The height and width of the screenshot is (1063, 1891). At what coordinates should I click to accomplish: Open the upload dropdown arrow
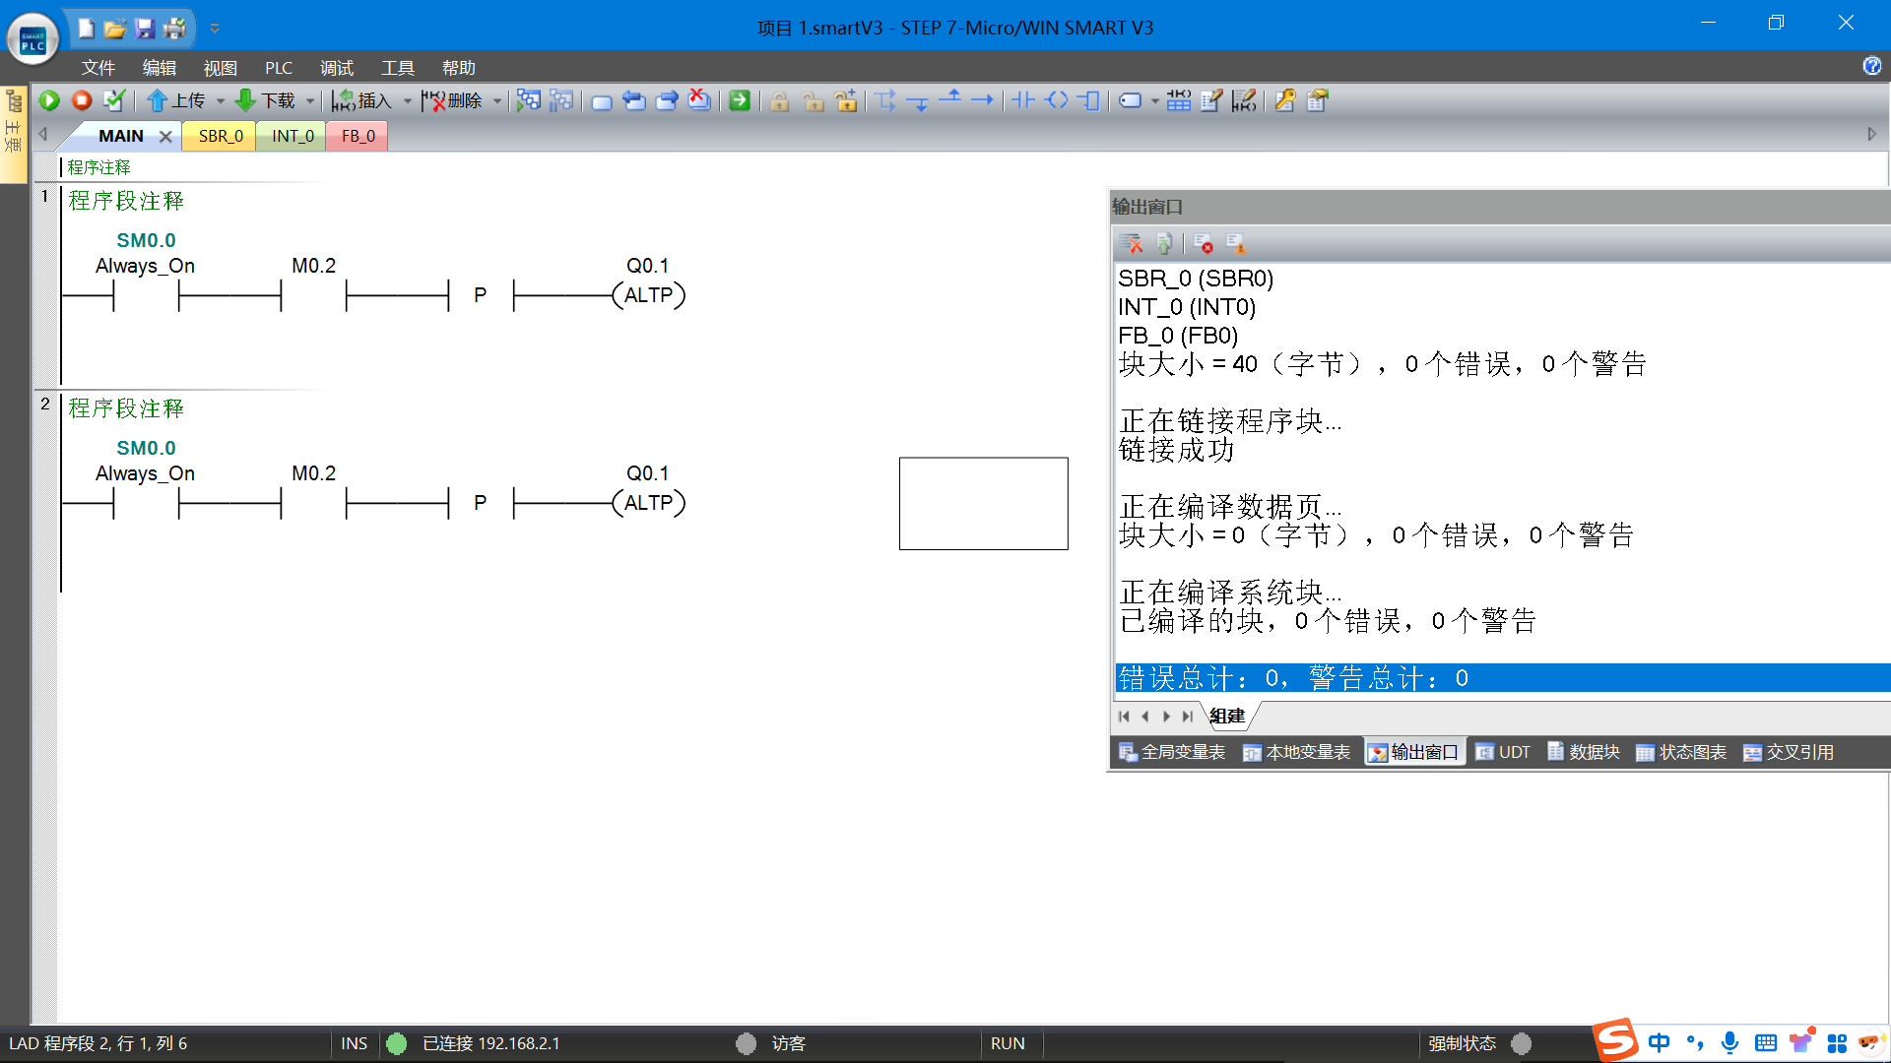pyautogui.click(x=221, y=101)
